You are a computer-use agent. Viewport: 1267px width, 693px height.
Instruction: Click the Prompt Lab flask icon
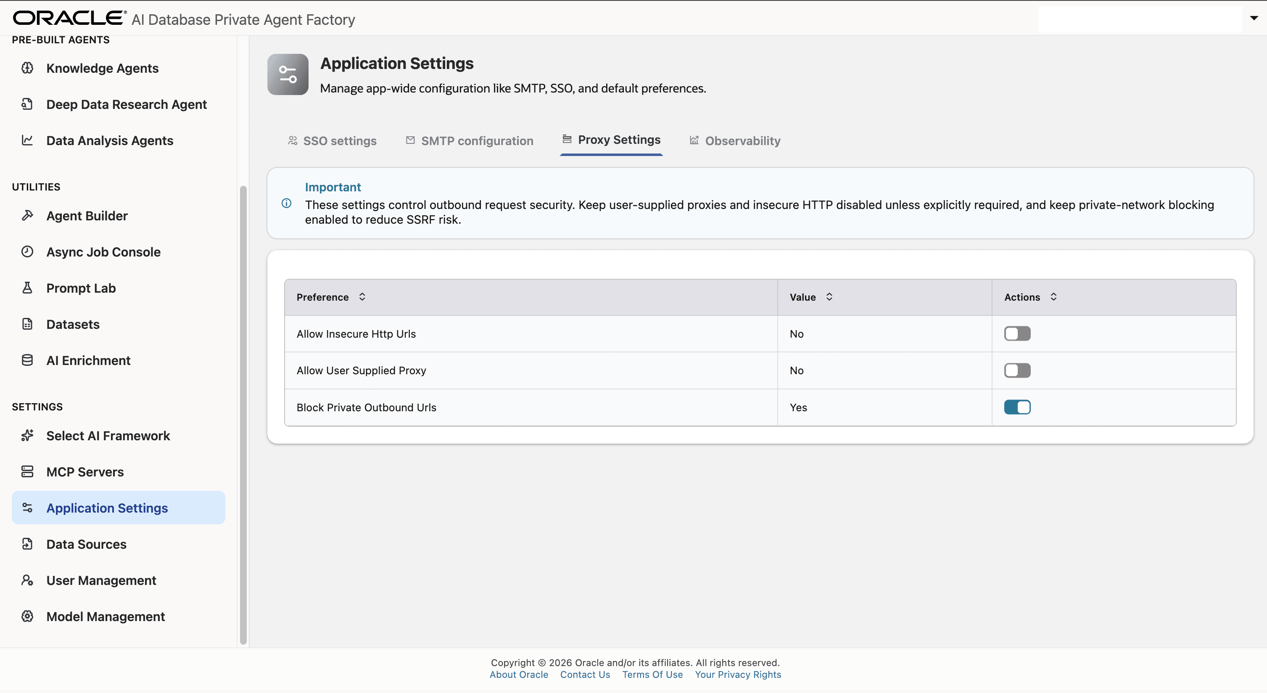28,288
